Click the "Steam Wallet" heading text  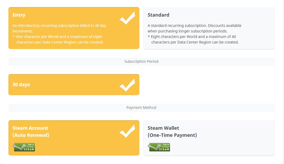[163, 128]
